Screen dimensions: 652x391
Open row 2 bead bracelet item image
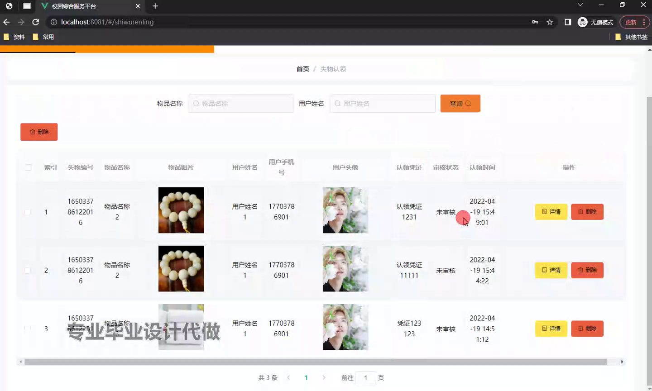coord(181,268)
